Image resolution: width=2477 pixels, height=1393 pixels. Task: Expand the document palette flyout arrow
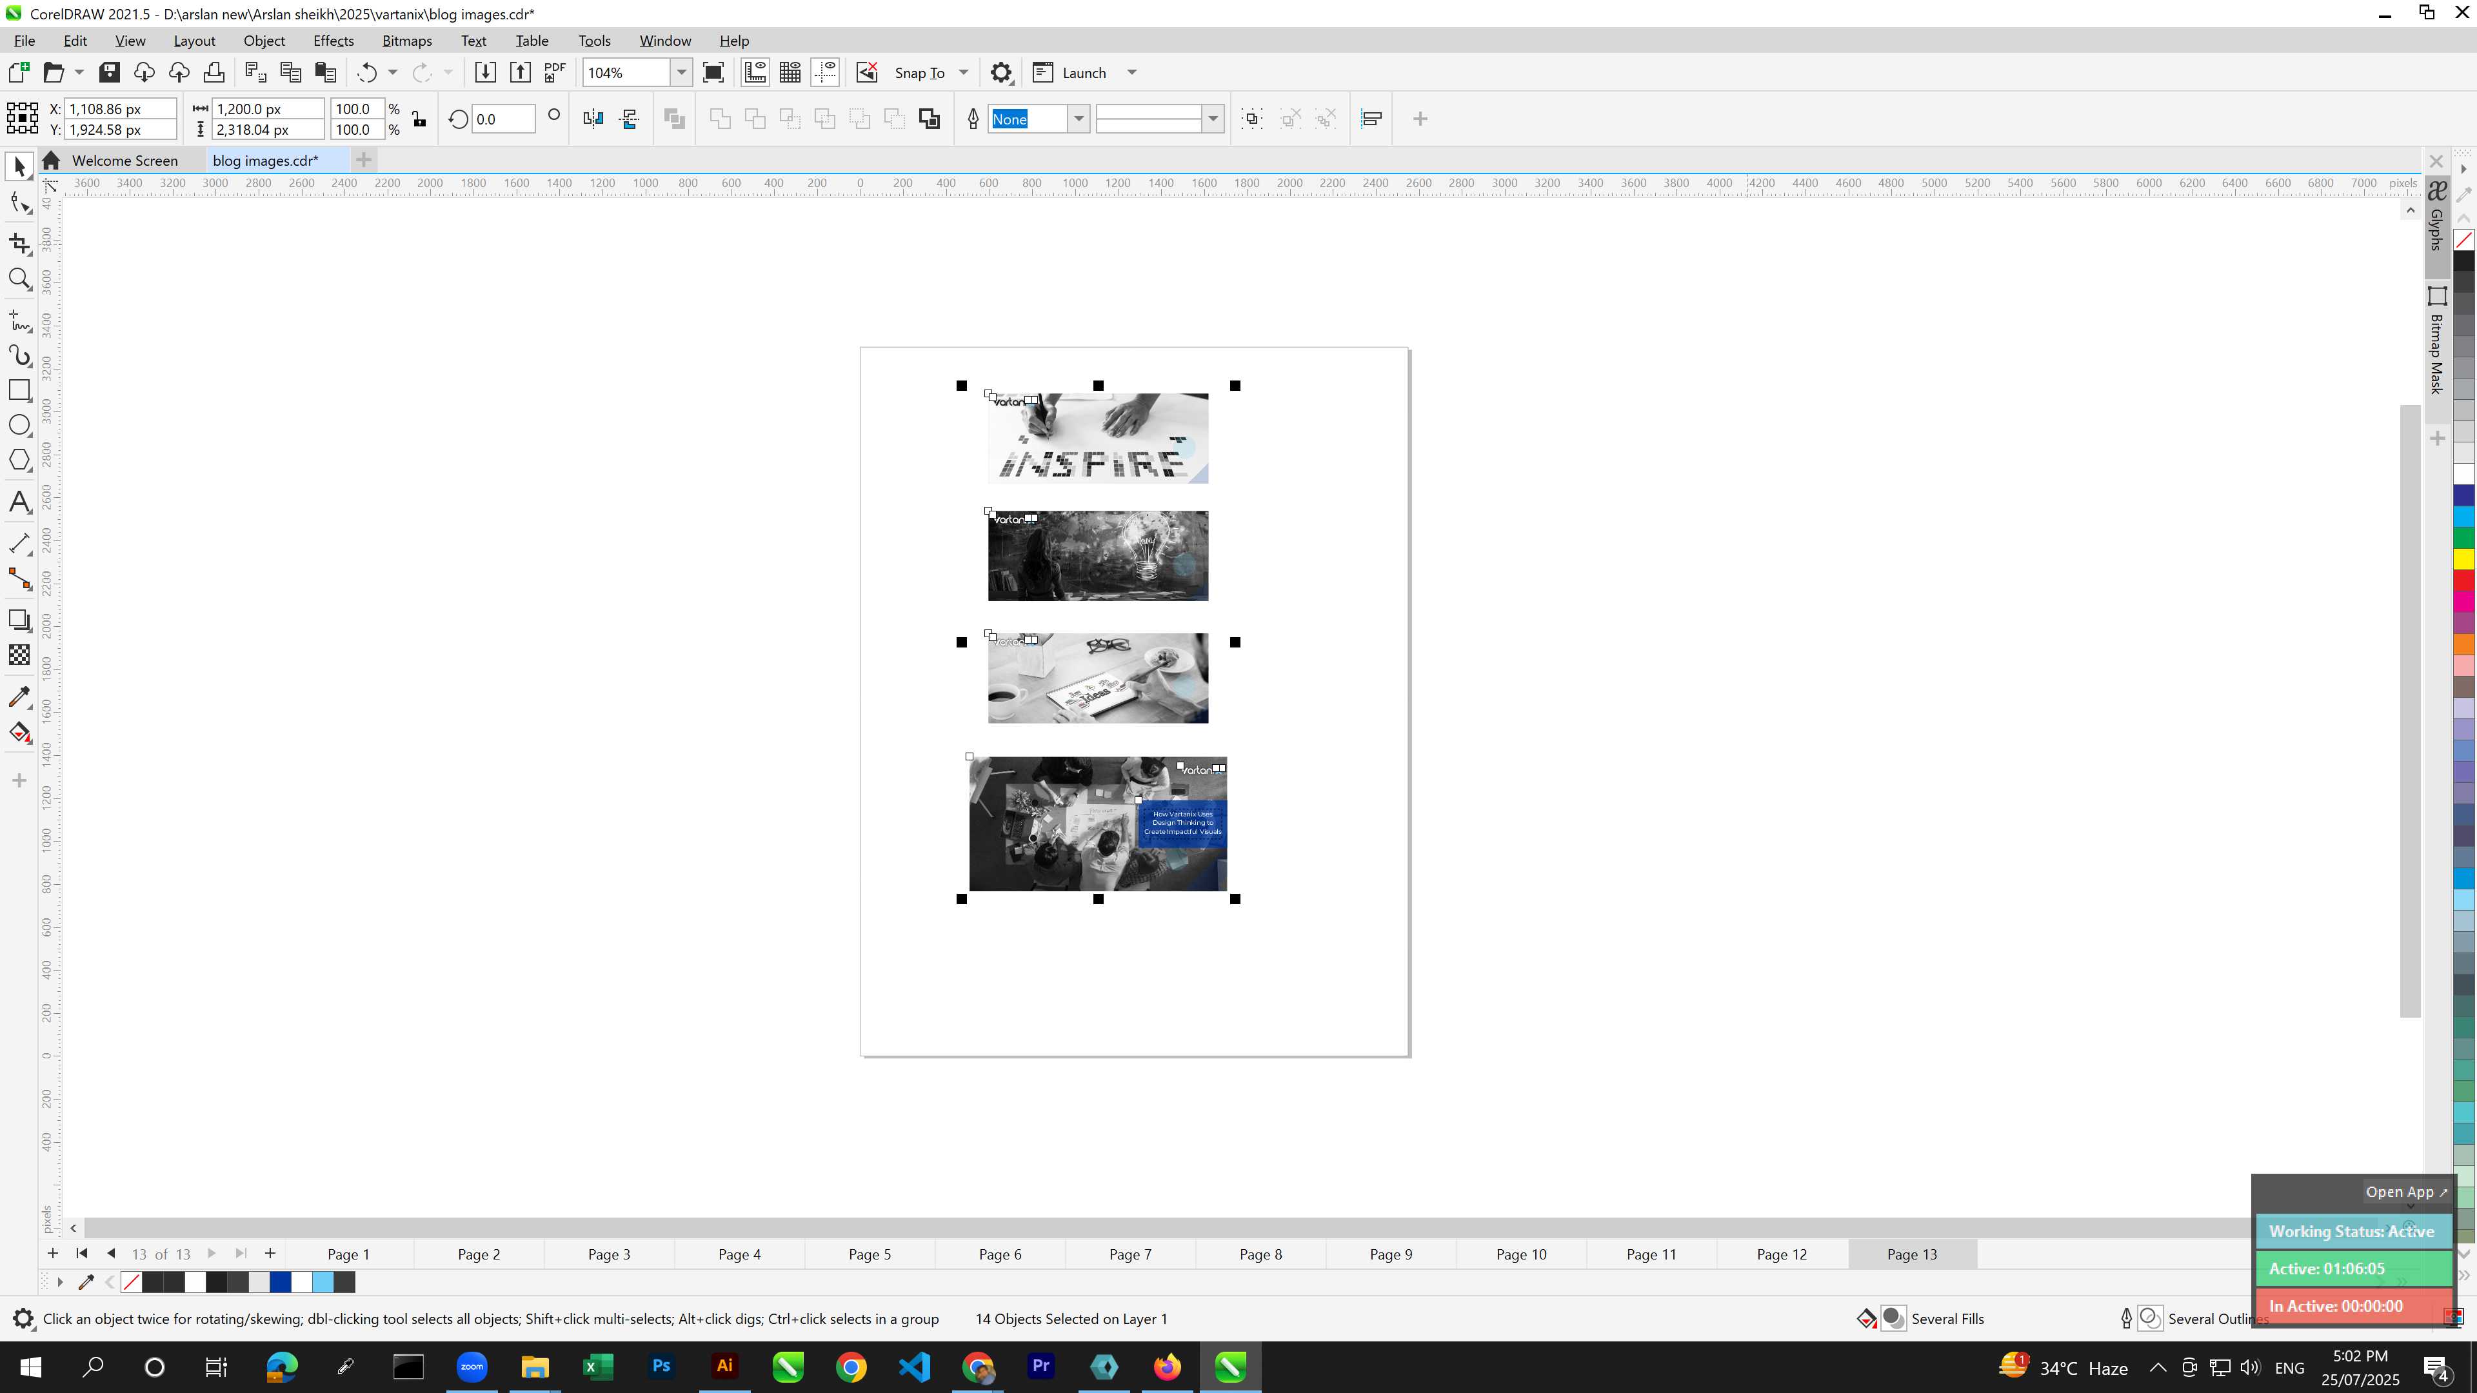pyautogui.click(x=59, y=1281)
